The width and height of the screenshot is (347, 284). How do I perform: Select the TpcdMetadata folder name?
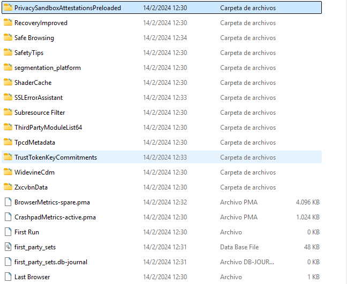tap(35, 143)
